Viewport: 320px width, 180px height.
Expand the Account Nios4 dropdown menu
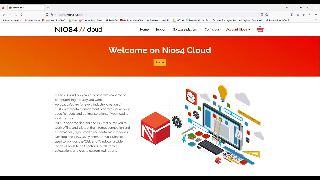[x=238, y=29]
